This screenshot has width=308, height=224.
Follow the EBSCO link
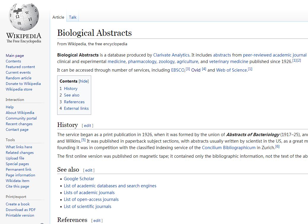pyautogui.click(x=178, y=70)
